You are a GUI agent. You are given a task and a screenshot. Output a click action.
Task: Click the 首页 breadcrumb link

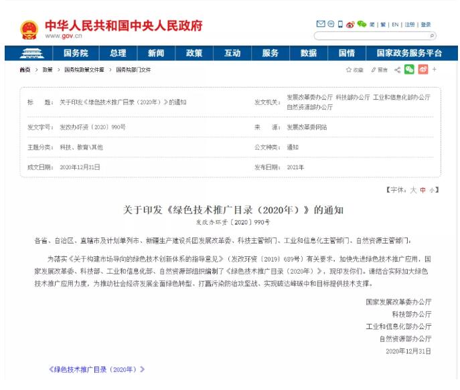coord(25,70)
